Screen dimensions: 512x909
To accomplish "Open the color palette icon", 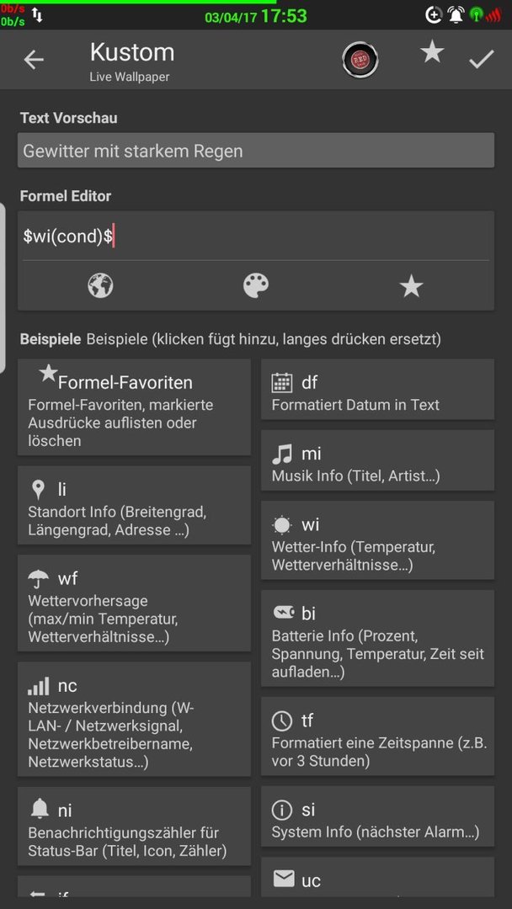I will tap(256, 286).
